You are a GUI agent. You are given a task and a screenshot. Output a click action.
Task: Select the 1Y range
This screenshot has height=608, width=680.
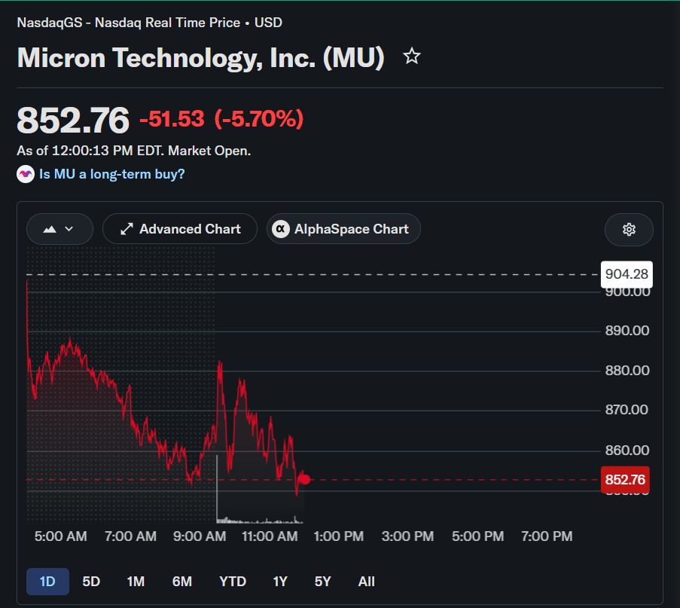tap(280, 582)
